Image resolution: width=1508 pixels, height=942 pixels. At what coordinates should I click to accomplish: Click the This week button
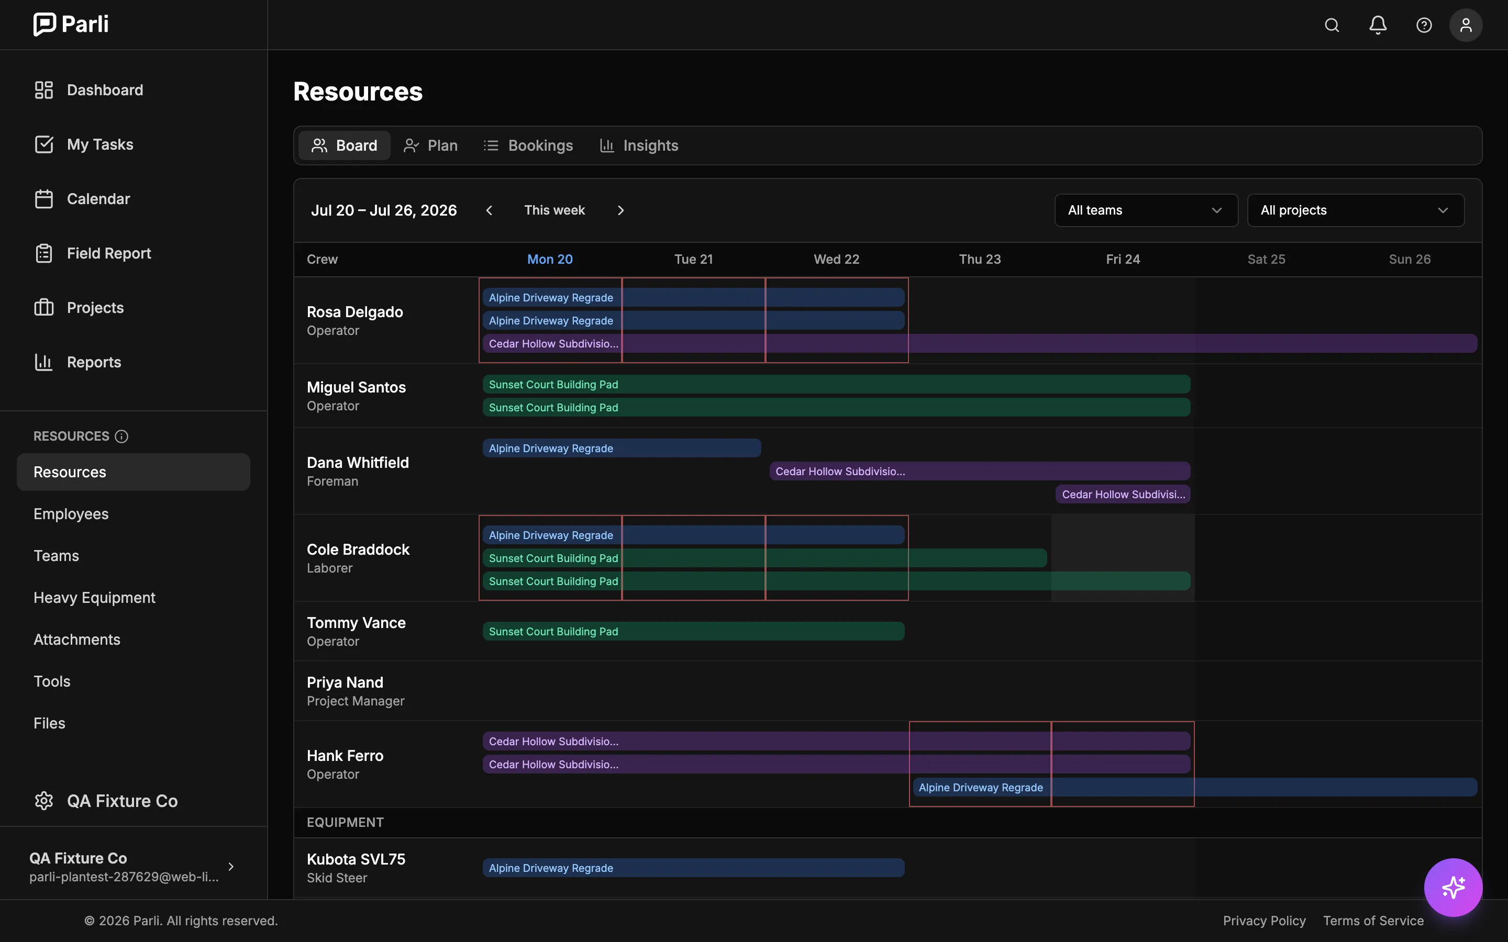555,210
